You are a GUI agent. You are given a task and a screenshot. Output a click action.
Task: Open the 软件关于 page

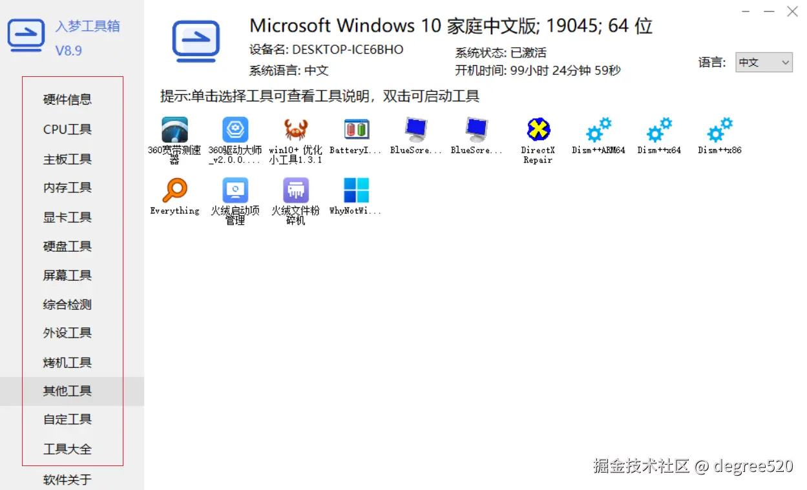pos(67,480)
